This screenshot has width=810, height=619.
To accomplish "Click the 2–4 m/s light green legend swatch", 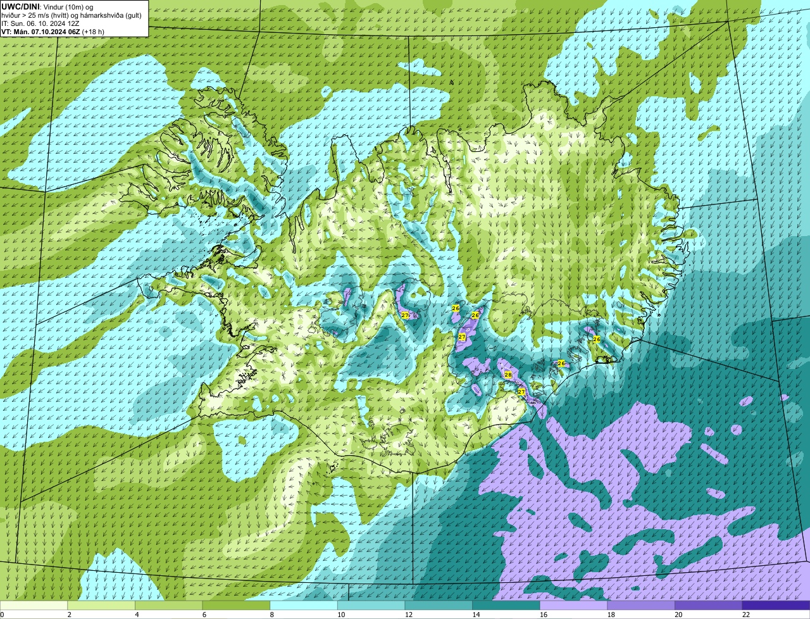I will click(x=101, y=605).
